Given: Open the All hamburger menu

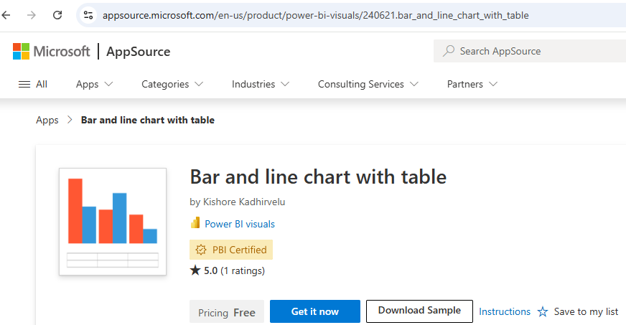Looking at the screenshot, I should pyautogui.click(x=32, y=84).
